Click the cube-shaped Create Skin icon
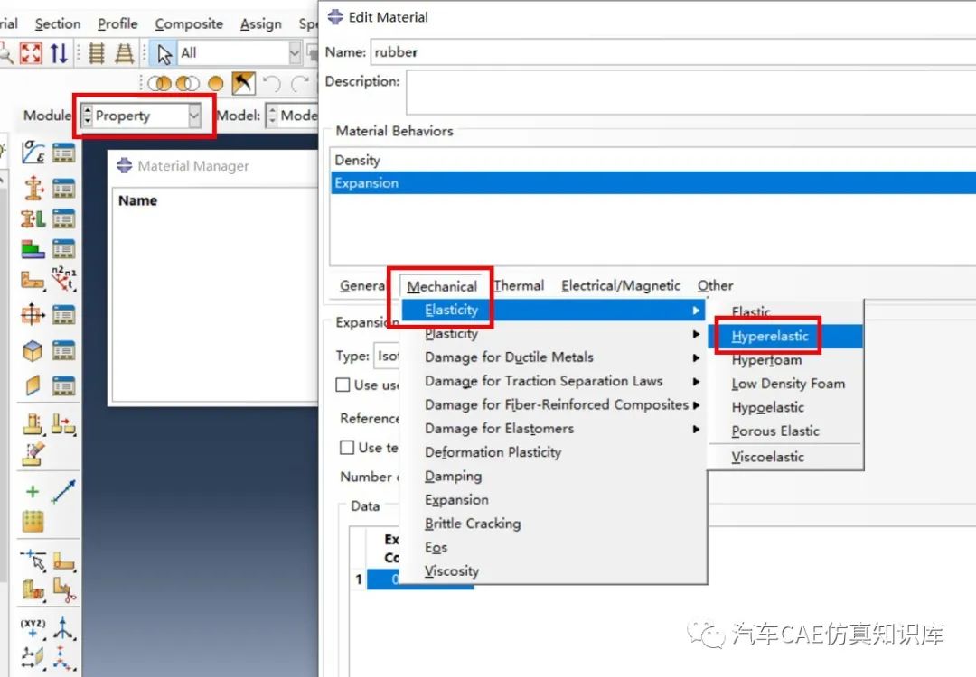 [33, 351]
